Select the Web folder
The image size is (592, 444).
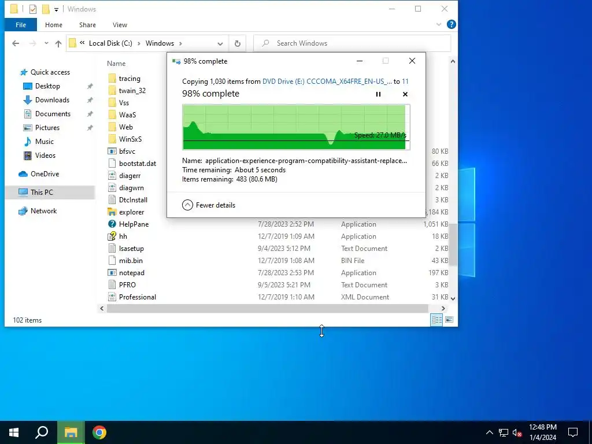pos(125,127)
